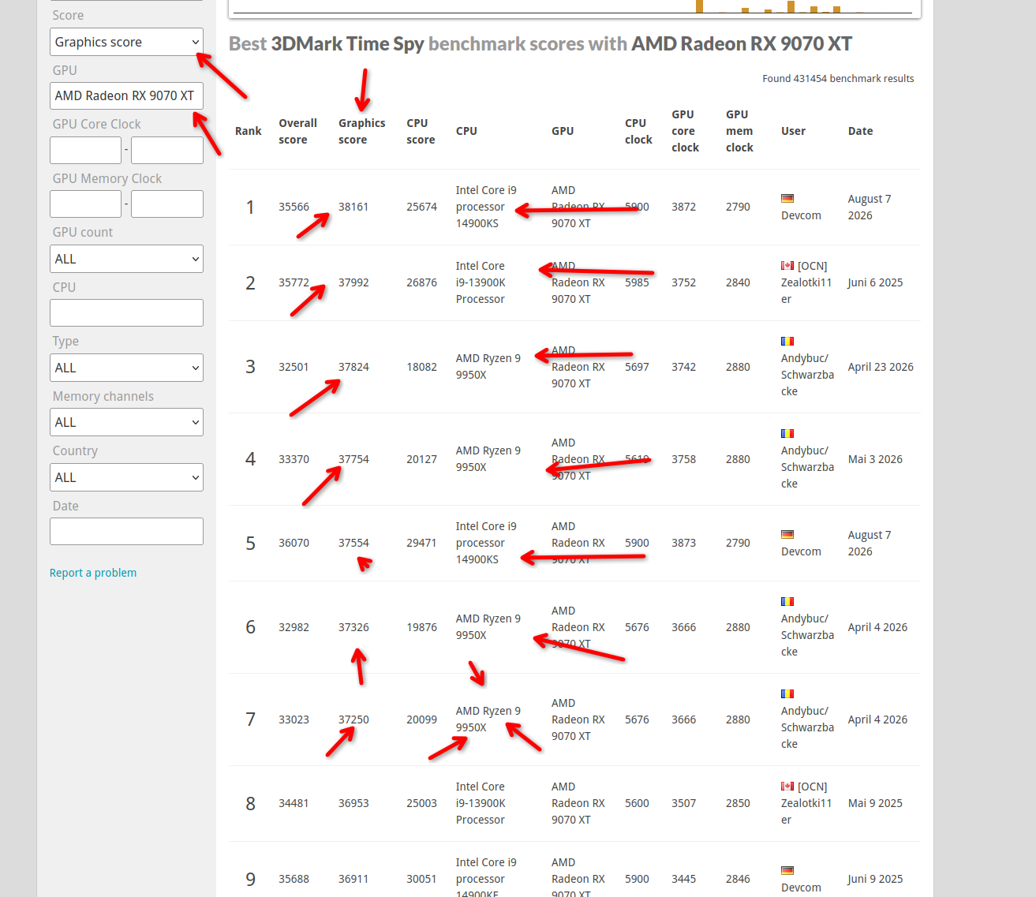Select CPU score 29471
The image size is (1036, 897).
(421, 543)
